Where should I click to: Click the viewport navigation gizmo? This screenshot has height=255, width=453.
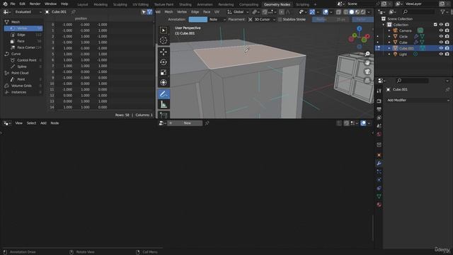point(359,38)
